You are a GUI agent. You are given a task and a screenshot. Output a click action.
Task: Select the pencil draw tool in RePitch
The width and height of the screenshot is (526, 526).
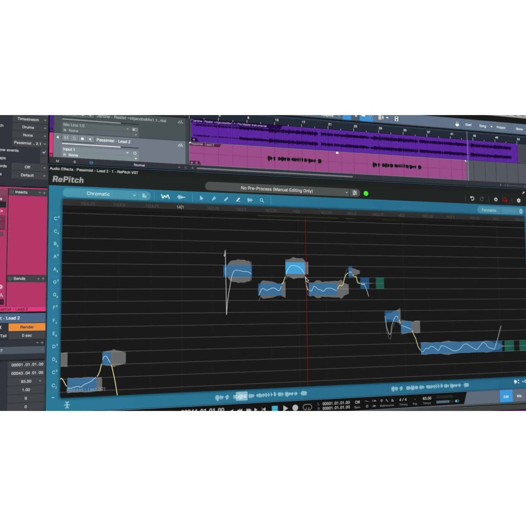[x=226, y=199]
